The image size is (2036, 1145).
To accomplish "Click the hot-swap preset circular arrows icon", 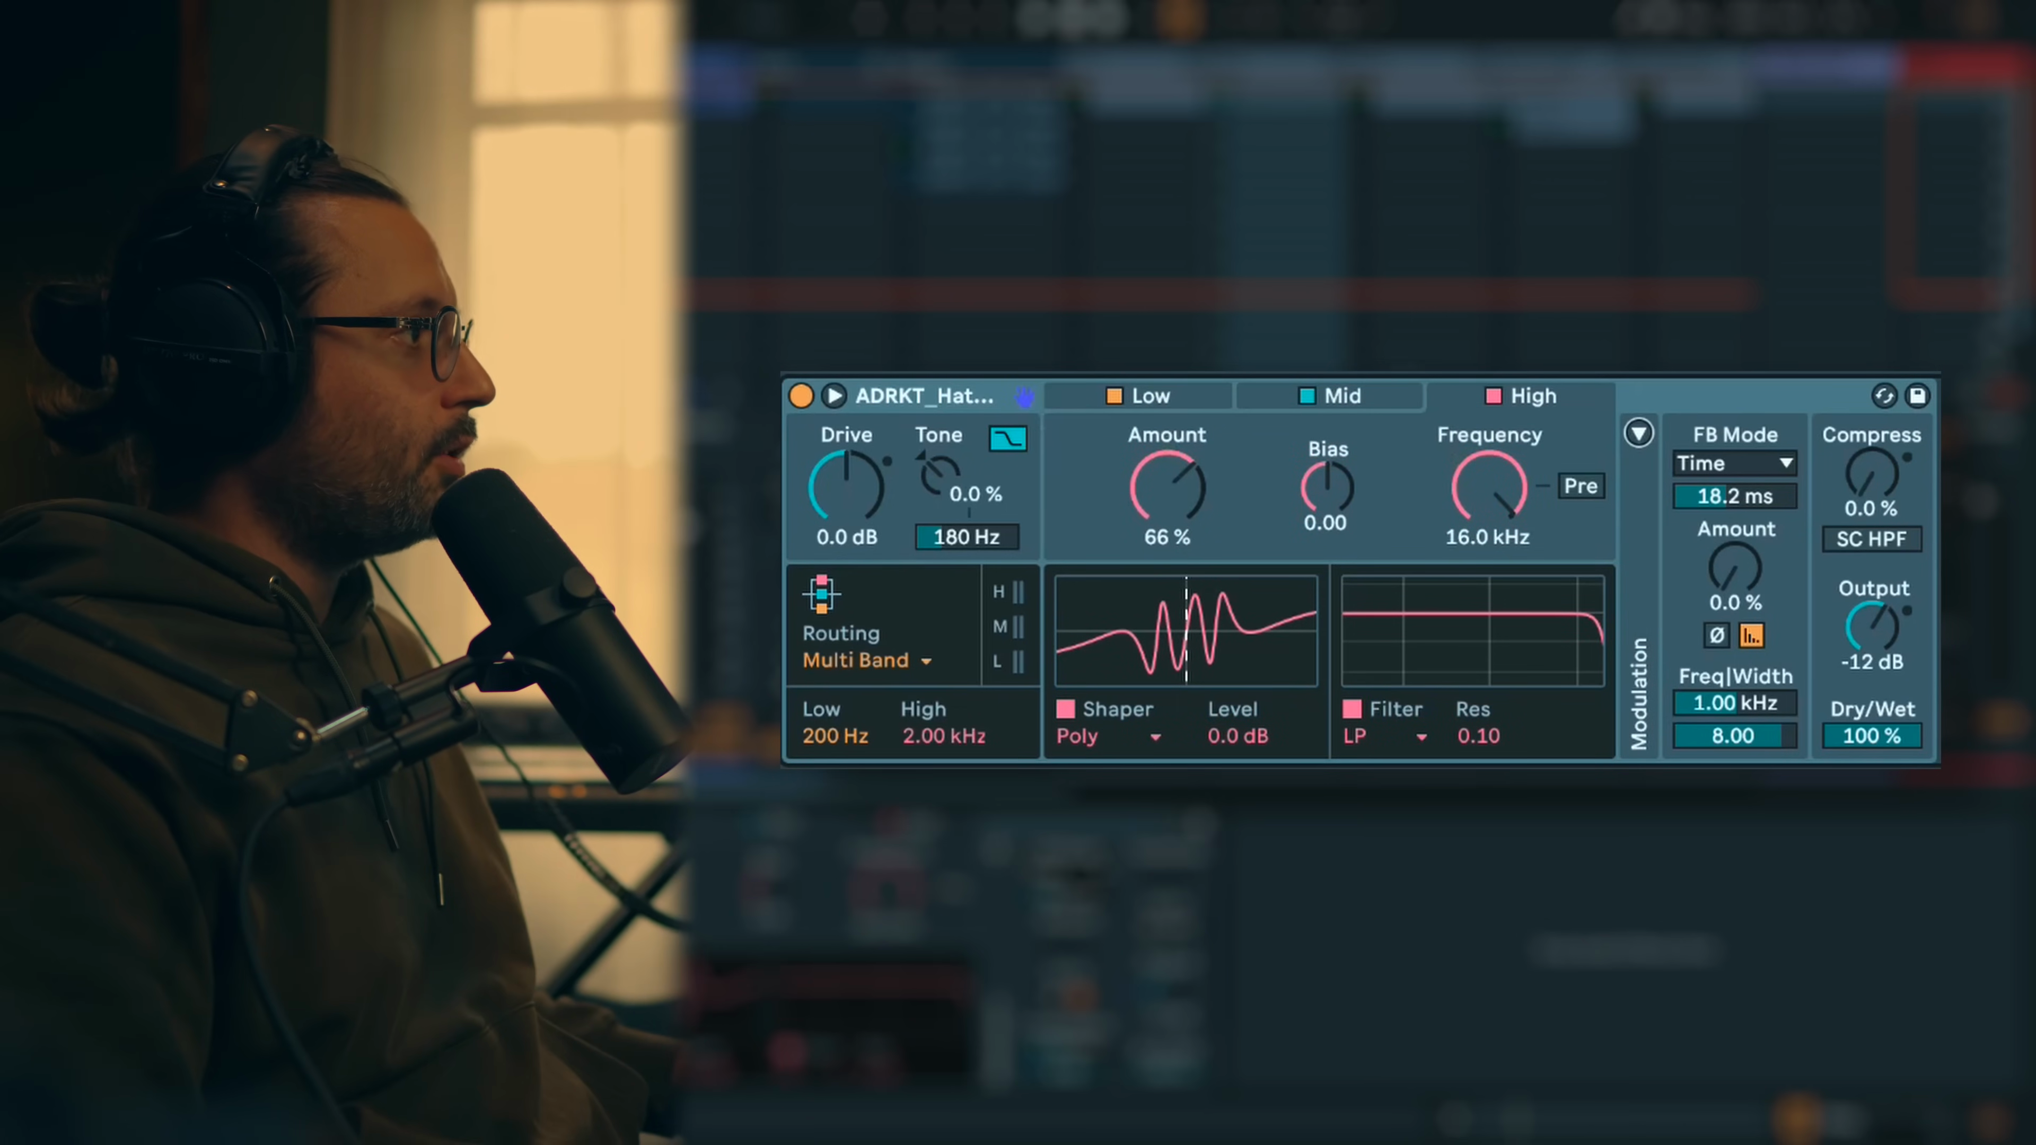I will click(1884, 396).
